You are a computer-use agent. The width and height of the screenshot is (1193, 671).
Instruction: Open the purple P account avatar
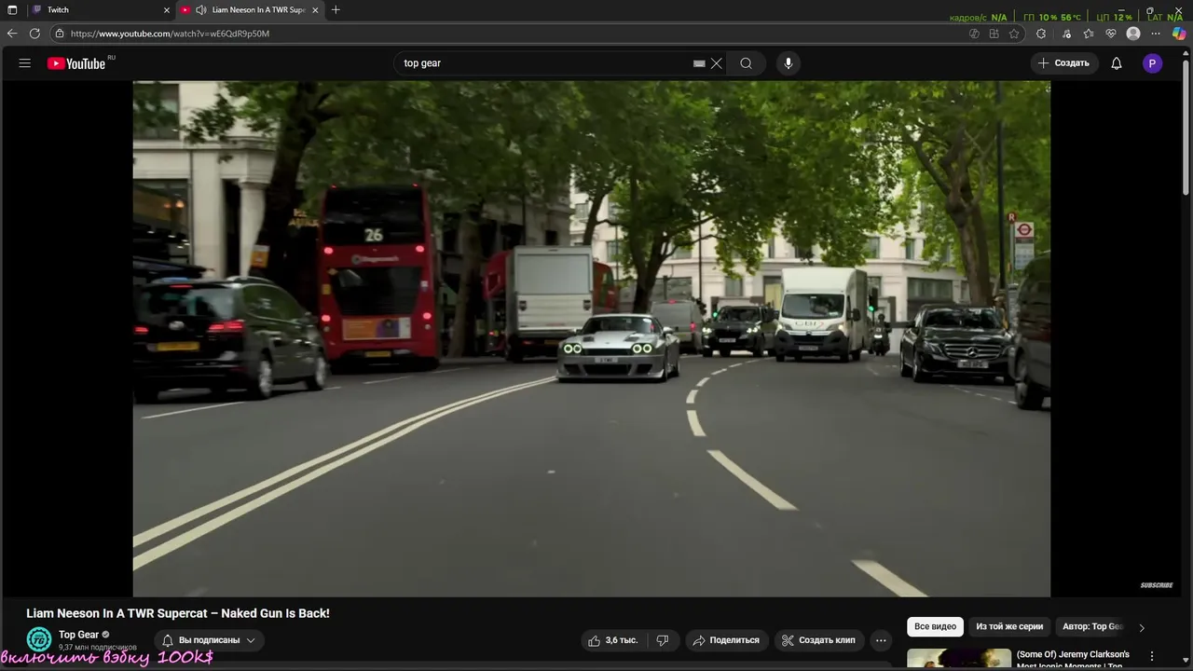click(x=1152, y=63)
